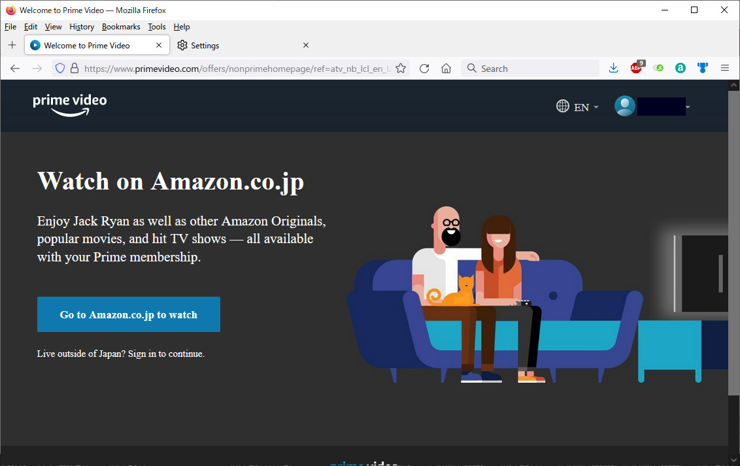Screen dimensions: 740x466
Task: Click the user profile avatar
Action: click(x=625, y=106)
